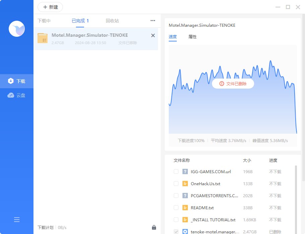Check the OneHack.Us.txt checkbox

click(x=176, y=184)
